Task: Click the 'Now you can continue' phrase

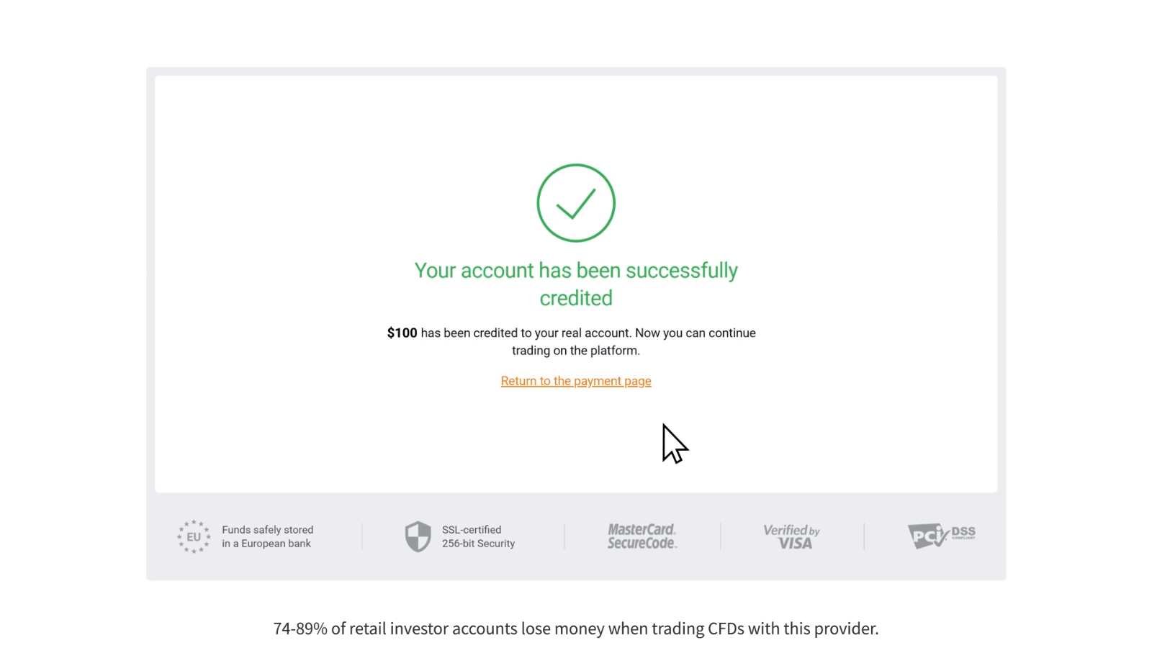Action: coord(696,333)
